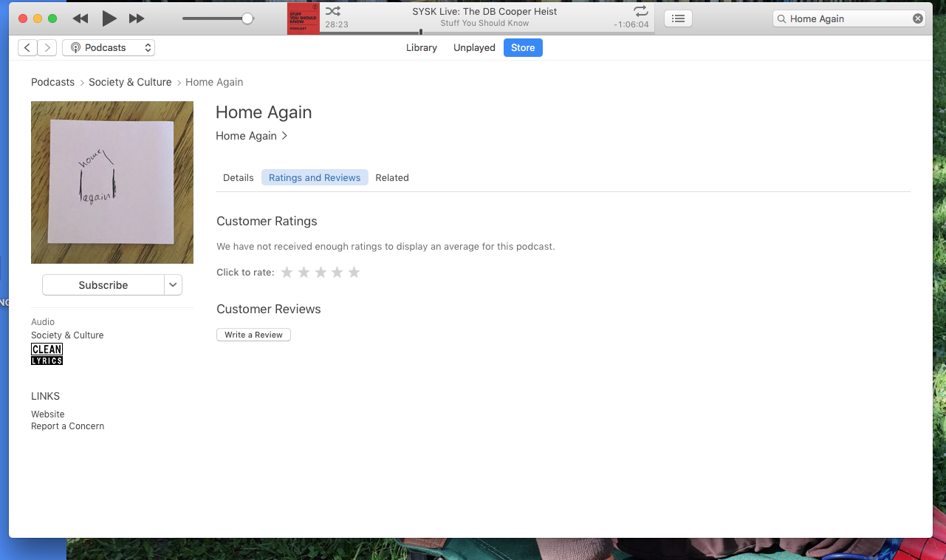Rate the podcast three stars
946x560 pixels.
tap(321, 273)
